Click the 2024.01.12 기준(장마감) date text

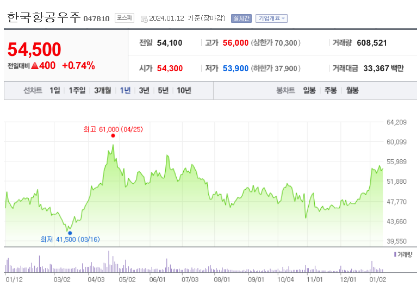[x=187, y=18]
